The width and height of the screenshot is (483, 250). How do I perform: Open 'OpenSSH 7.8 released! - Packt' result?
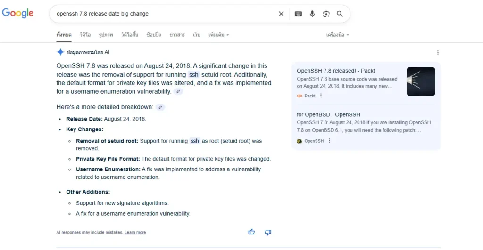[336, 71]
